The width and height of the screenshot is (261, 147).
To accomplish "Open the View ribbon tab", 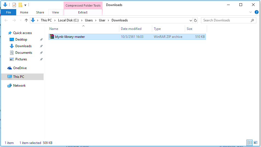I will click(55, 12).
